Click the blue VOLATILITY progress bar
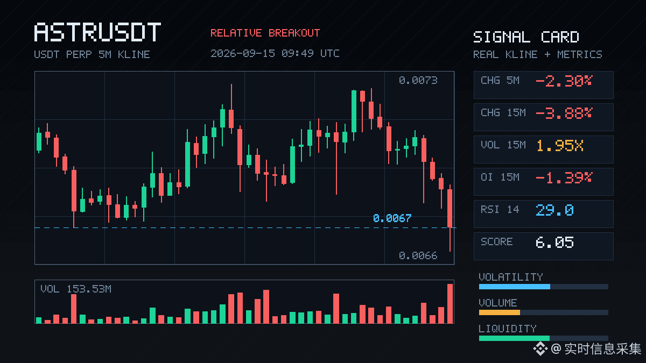The image size is (646, 363). click(x=515, y=287)
